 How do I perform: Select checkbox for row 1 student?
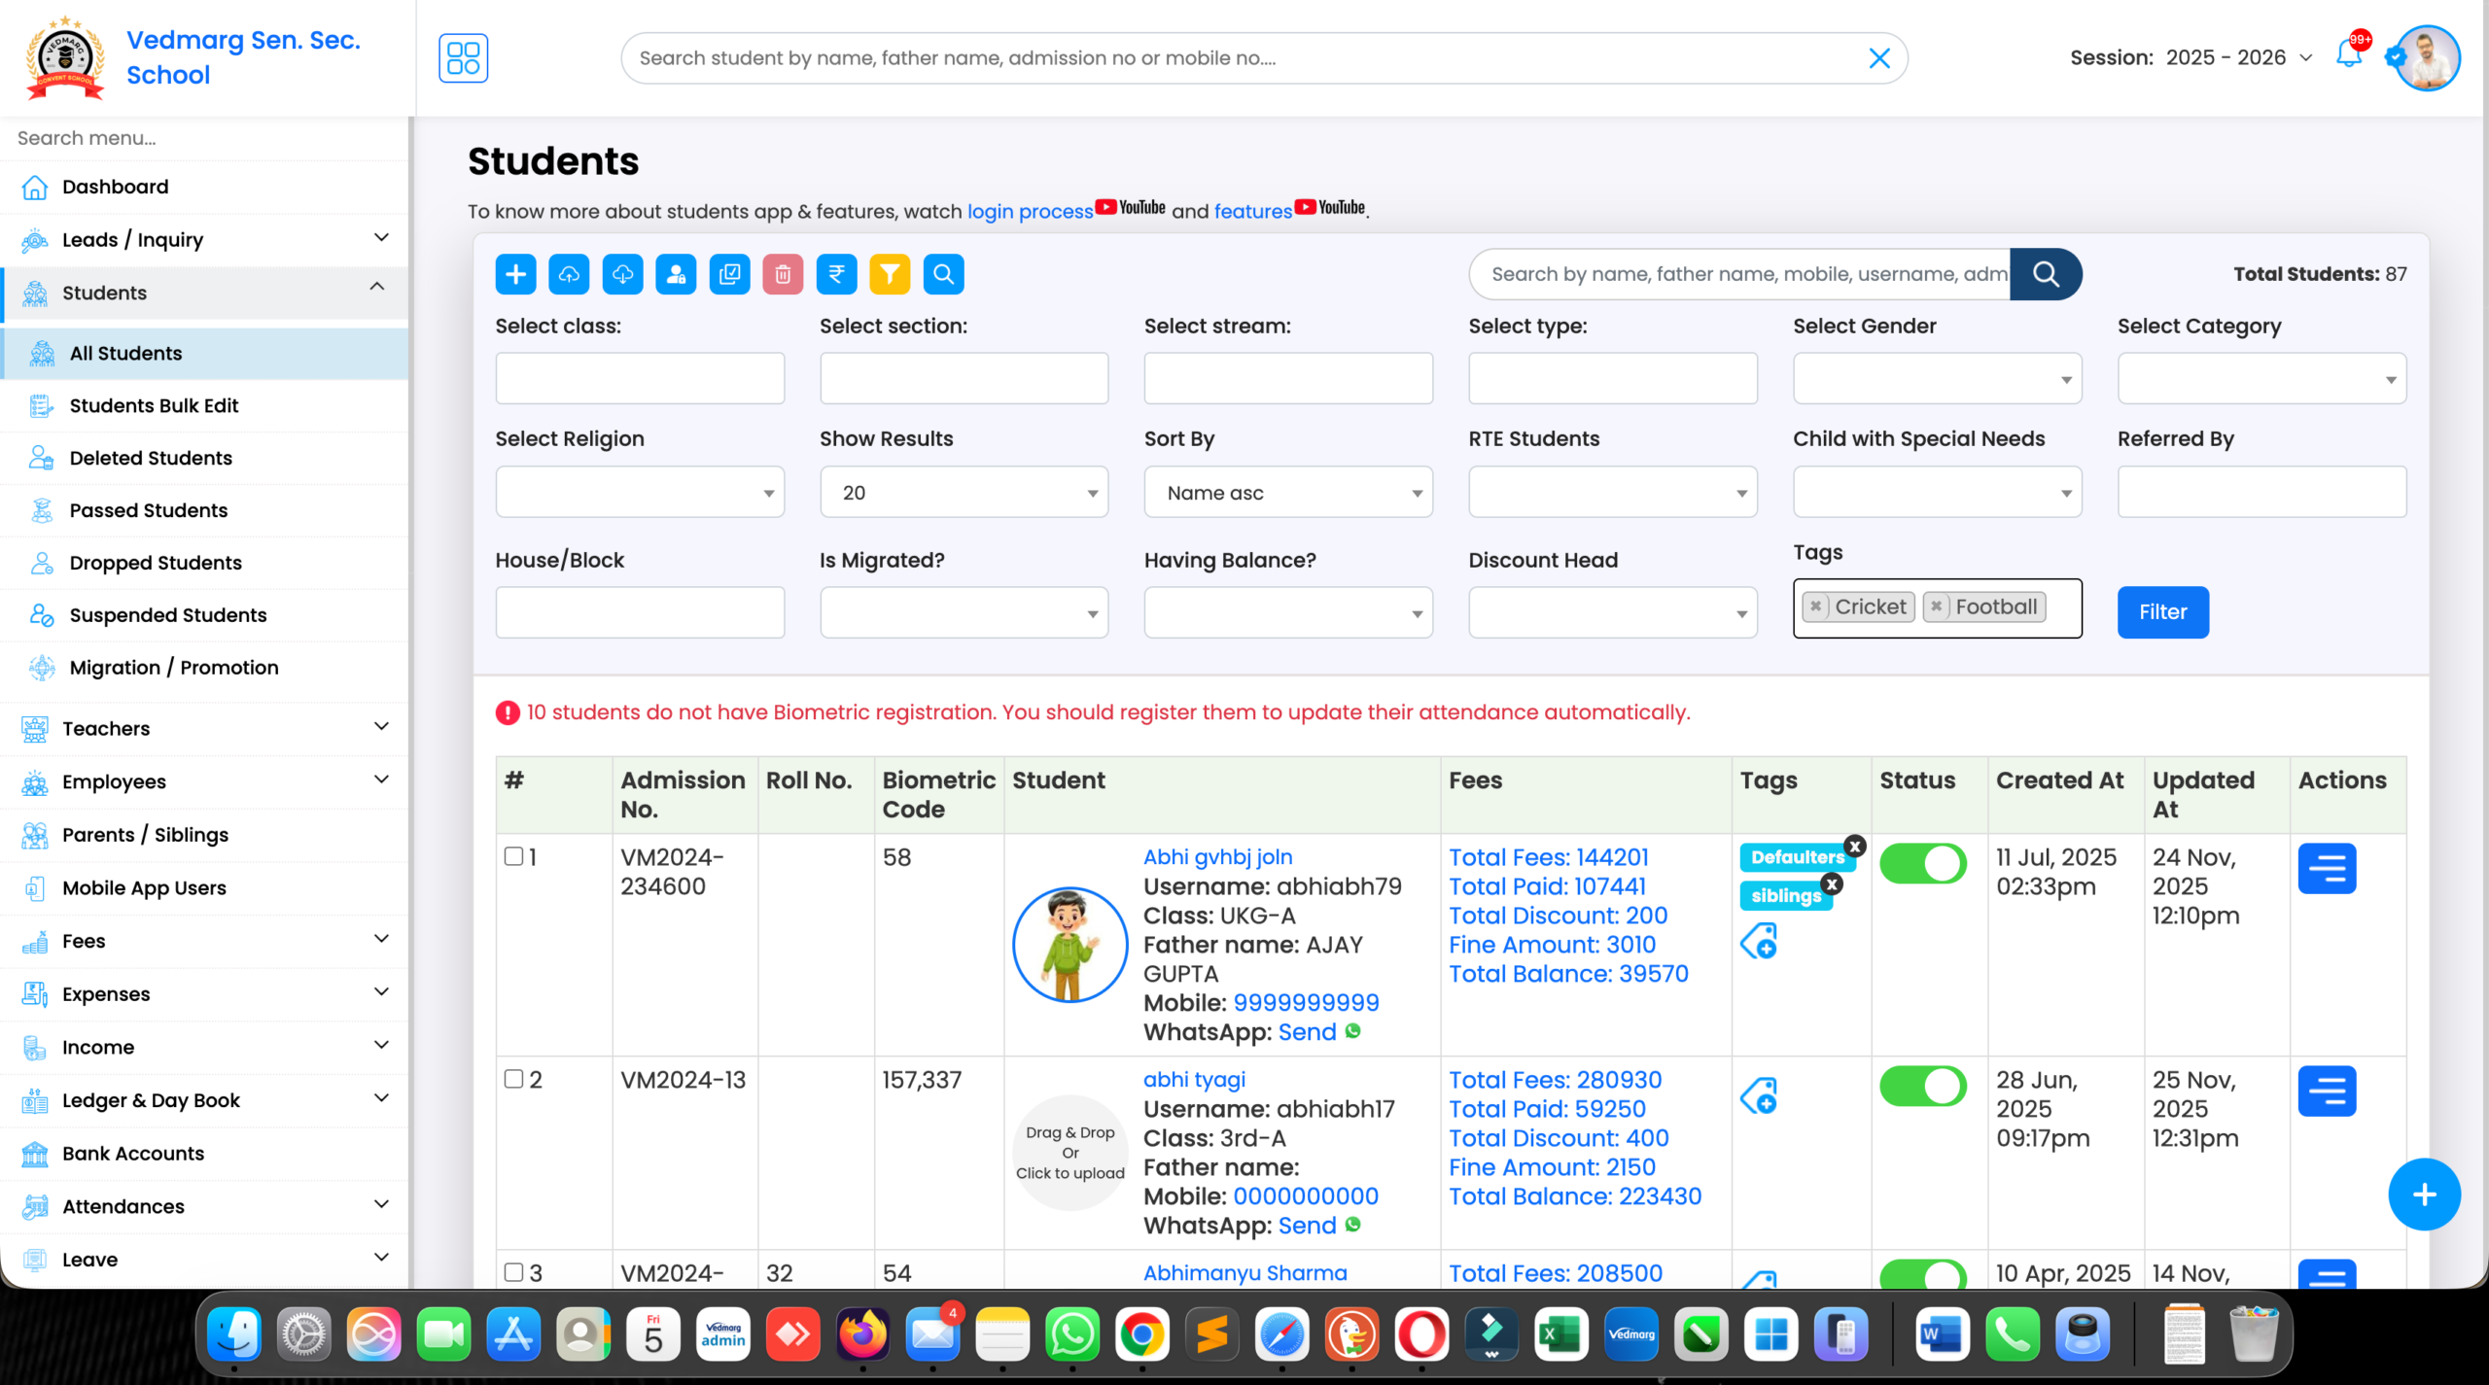pos(512,856)
